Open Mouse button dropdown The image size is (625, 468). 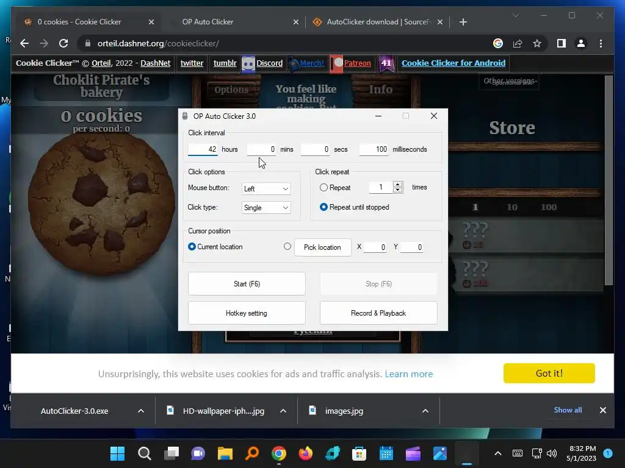pyautogui.click(x=266, y=189)
